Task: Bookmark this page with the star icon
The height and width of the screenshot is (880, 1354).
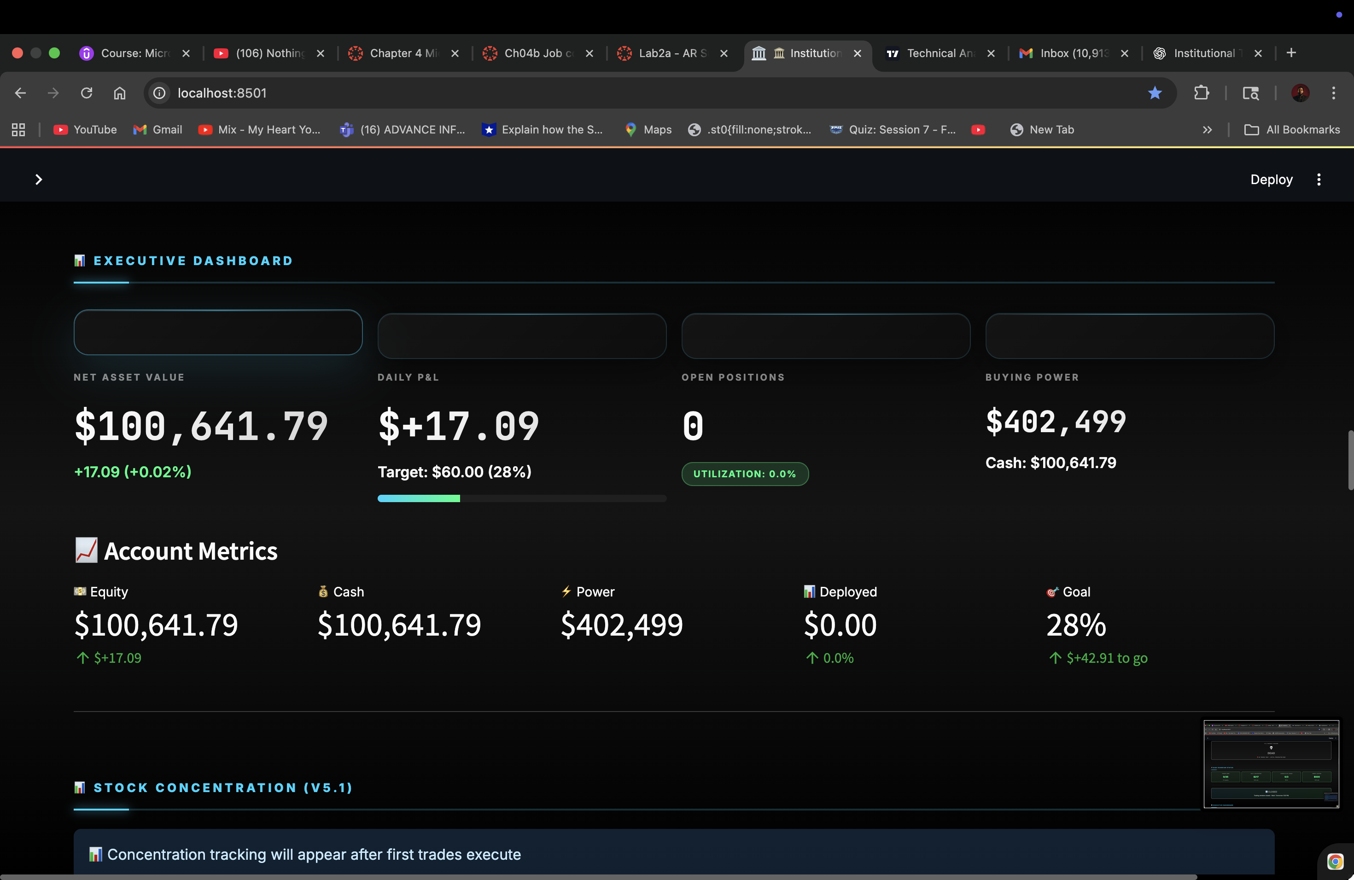Action: (1155, 93)
